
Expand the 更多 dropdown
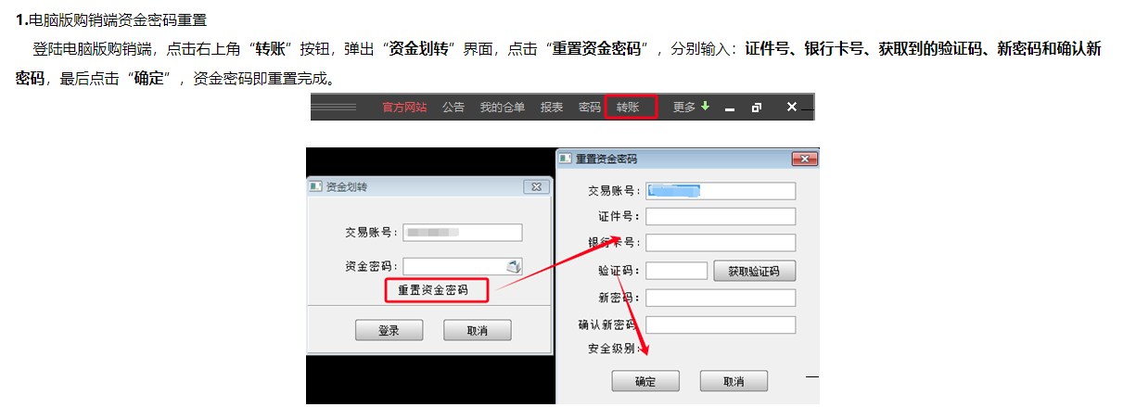pos(691,107)
